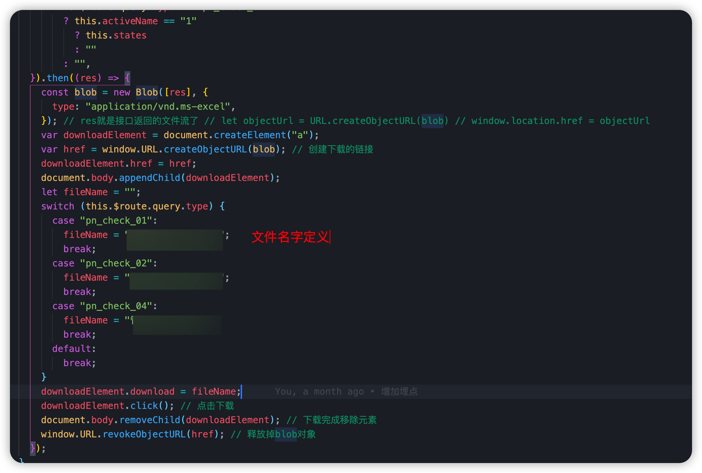Click the then keyword after closing brace

(x=58, y=78)
